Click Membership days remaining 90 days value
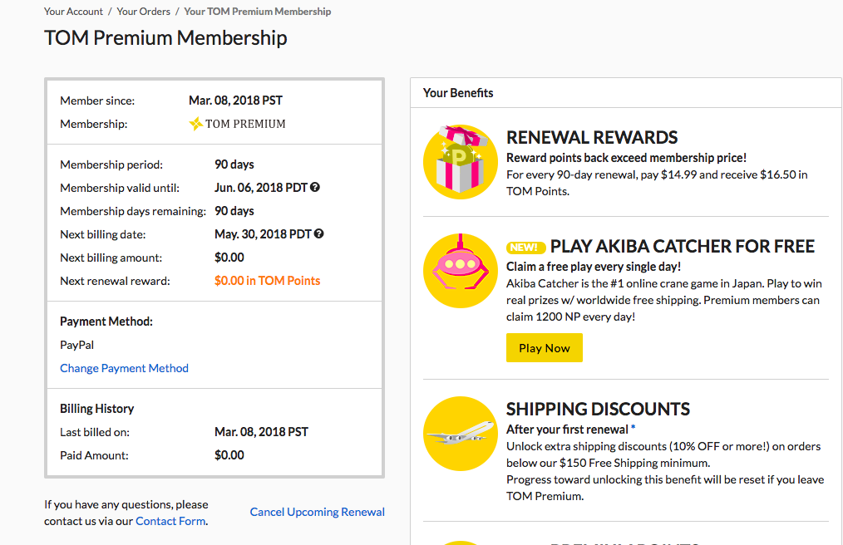Viewport: 843px width, 545px height. [x=234, y=211]
